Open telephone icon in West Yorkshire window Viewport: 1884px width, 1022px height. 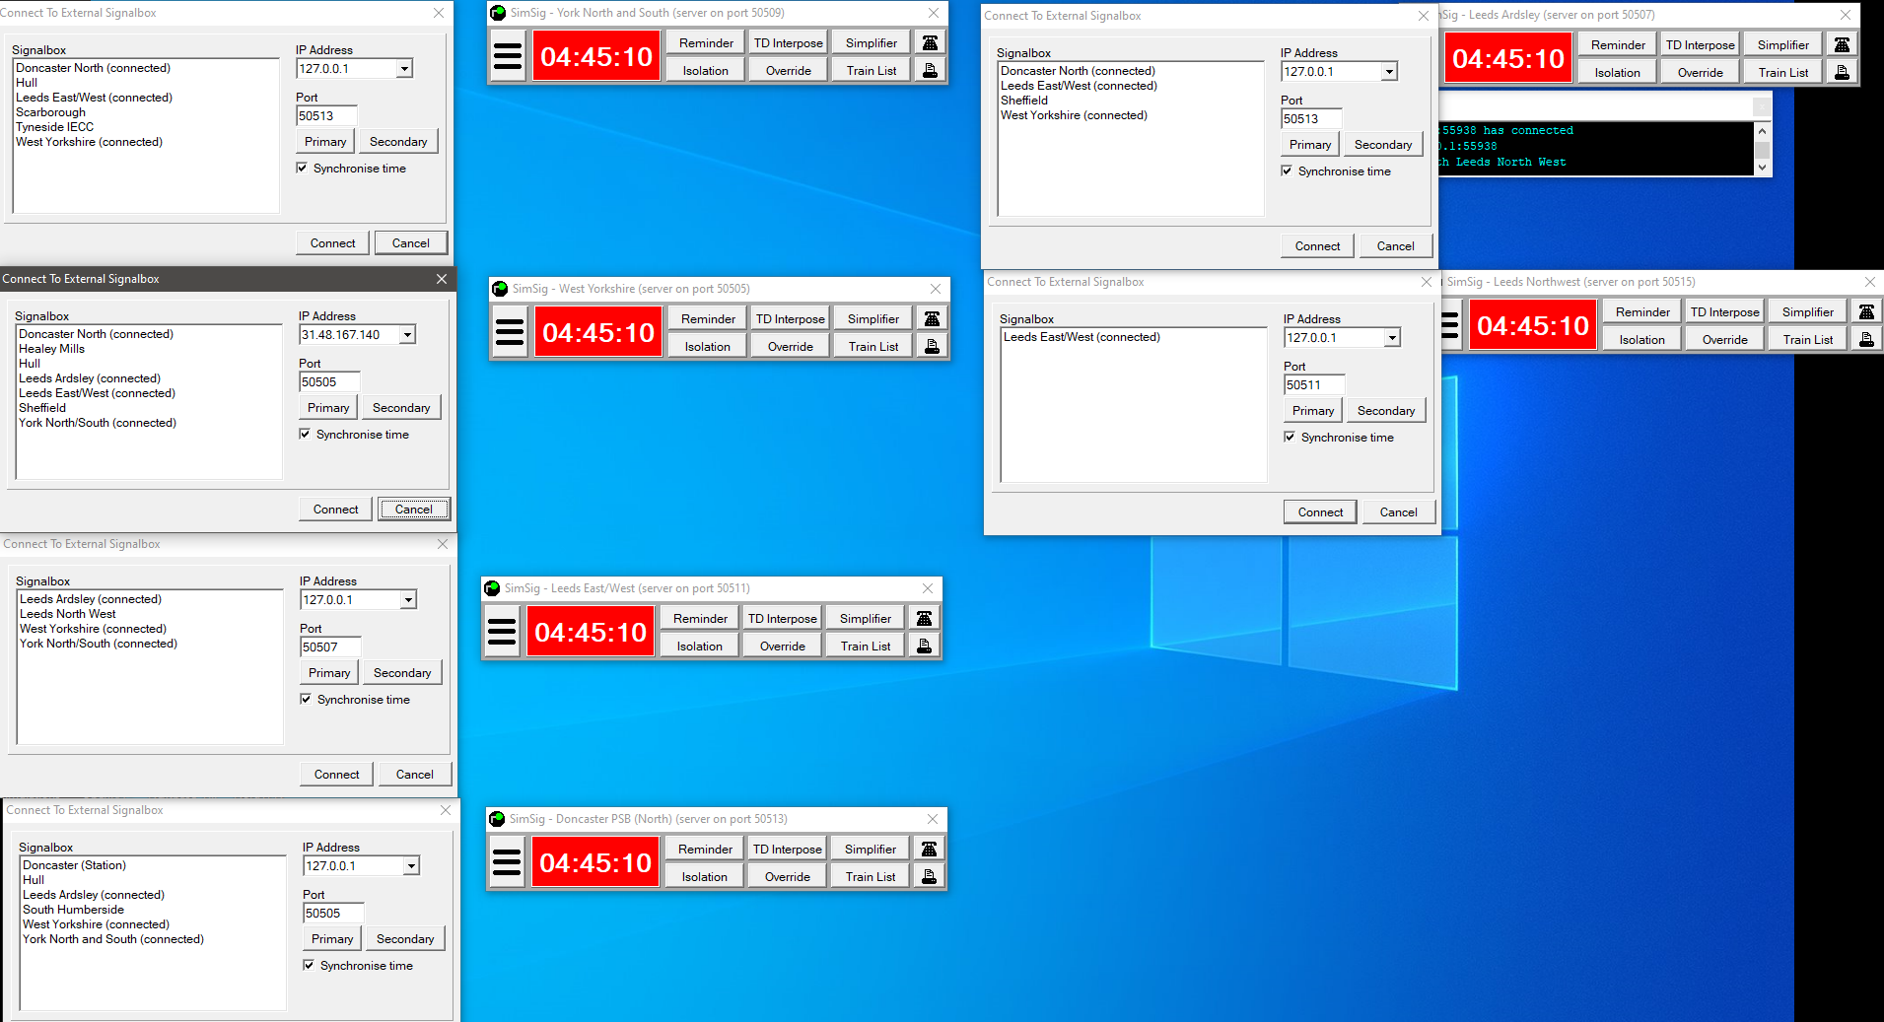point(932,318)
